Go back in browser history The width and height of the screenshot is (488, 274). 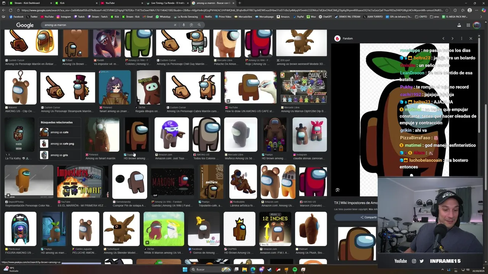3,10
